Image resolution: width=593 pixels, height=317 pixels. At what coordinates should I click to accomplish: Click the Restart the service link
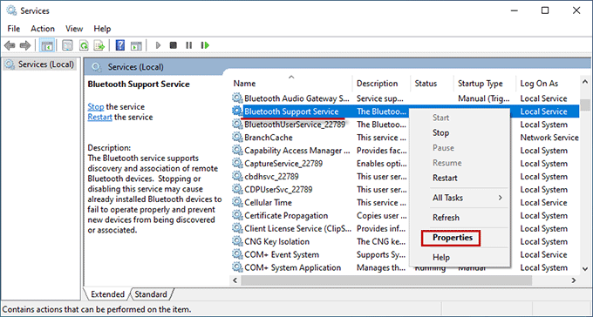pyautogui.click(x=99, y=117)
